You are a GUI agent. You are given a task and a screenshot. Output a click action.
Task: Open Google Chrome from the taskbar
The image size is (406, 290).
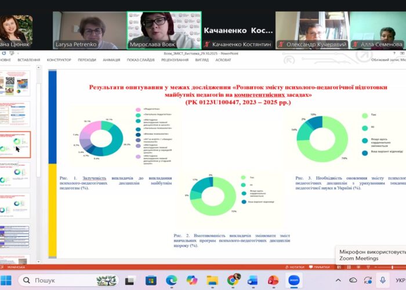(232, 280)
